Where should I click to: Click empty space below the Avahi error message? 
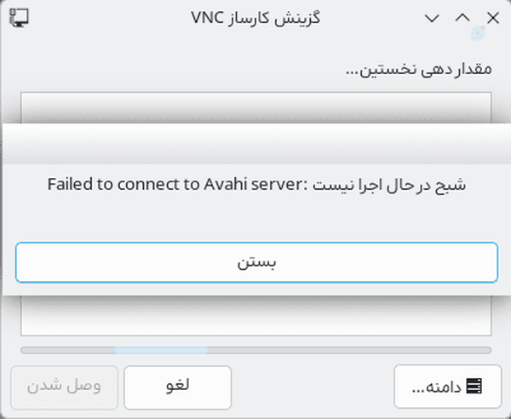(x=256, y=218)
